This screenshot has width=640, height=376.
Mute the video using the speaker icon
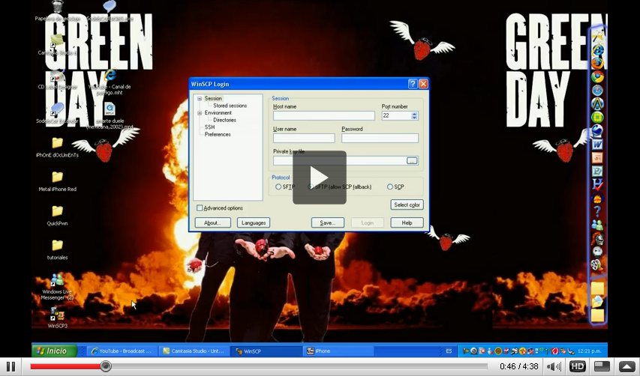[554, 366]
